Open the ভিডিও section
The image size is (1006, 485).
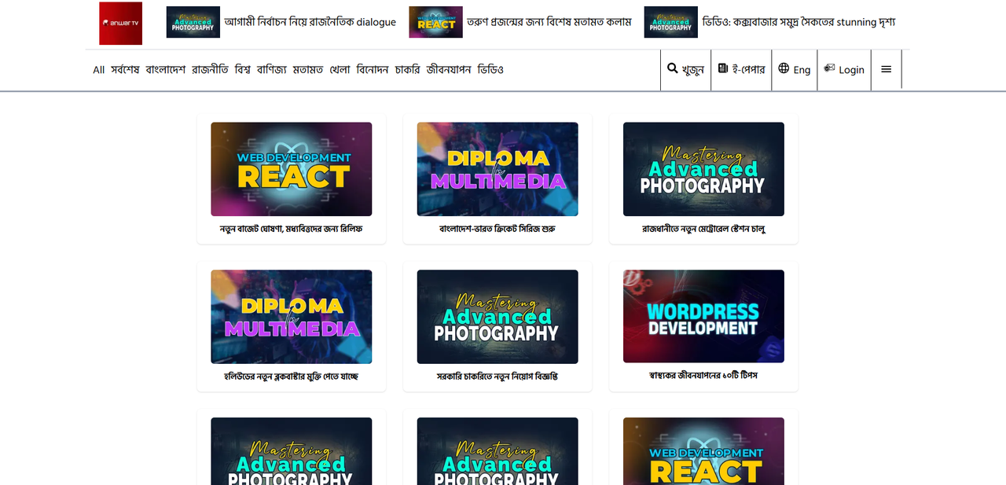point(490,69)
